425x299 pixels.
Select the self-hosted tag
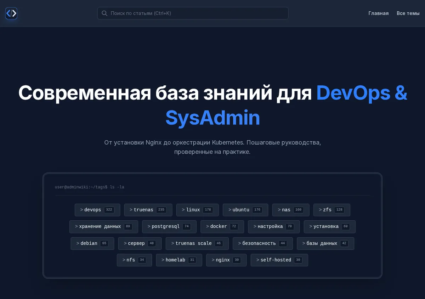[279, 260]
